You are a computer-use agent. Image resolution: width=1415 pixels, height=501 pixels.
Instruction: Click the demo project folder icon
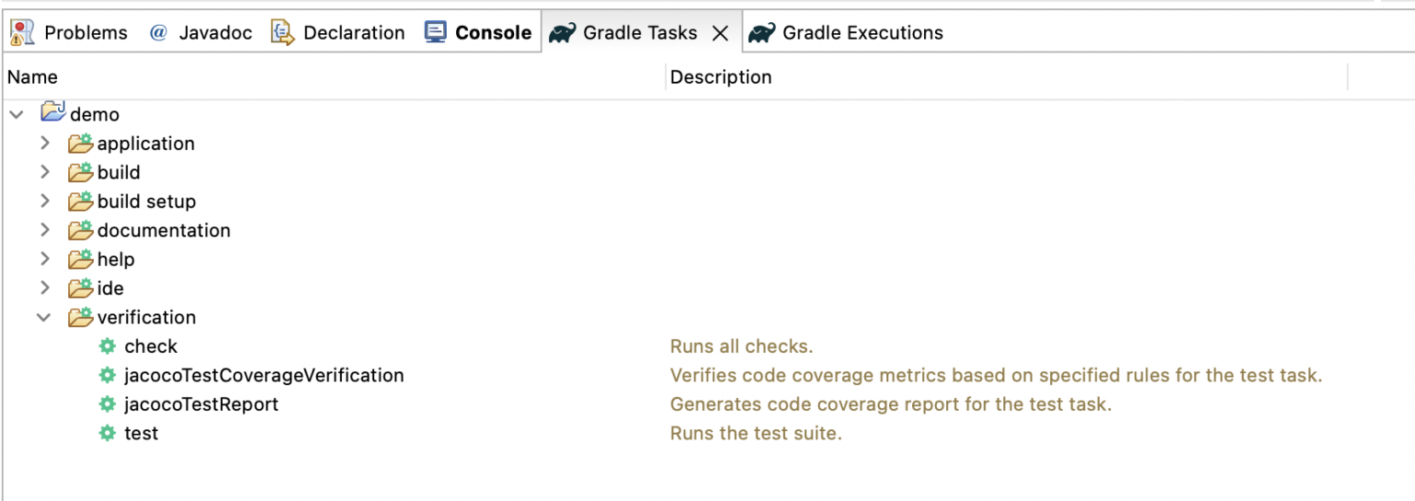tap(53, 113)
